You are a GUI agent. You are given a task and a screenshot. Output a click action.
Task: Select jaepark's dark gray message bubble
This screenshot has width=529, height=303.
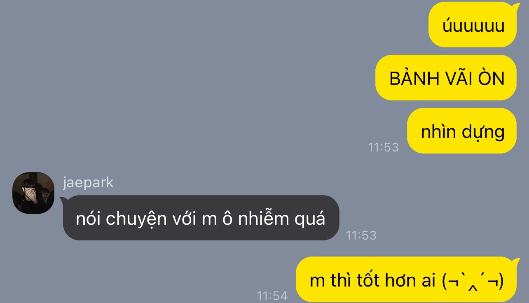pos(201,218)
